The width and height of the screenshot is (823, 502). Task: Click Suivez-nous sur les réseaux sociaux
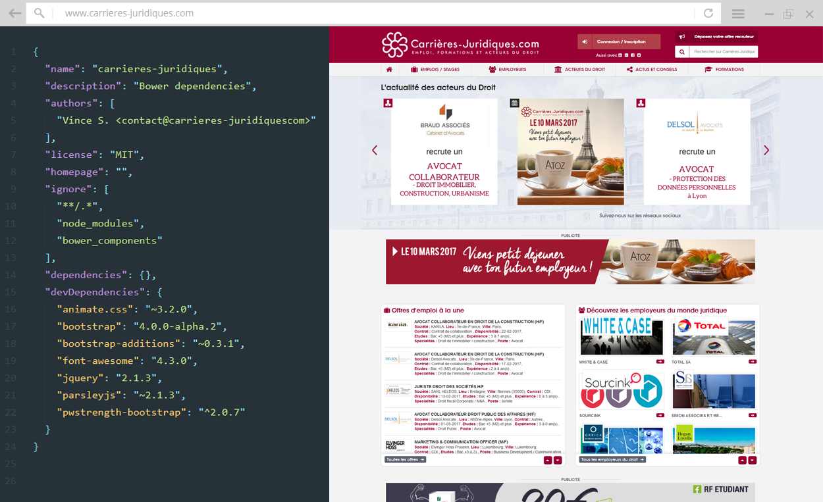[640, 215]
